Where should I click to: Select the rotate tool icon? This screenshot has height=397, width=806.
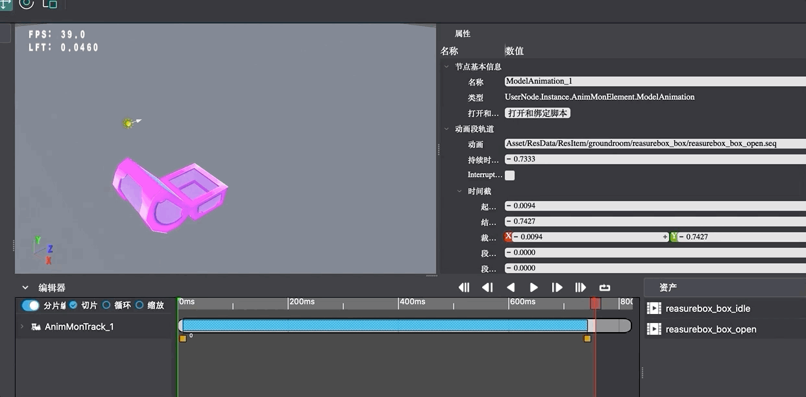(26, 3)
